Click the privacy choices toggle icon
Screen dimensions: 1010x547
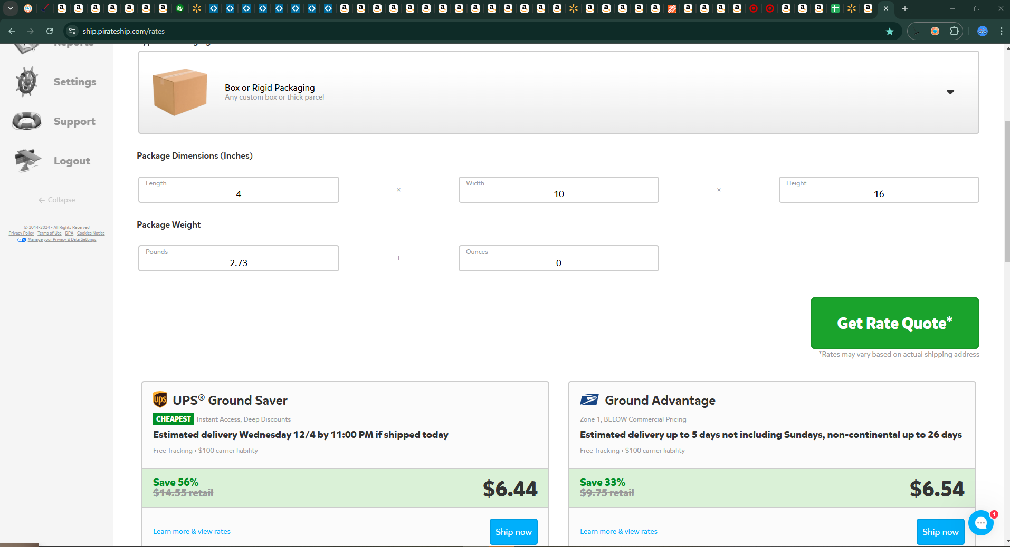22,240
